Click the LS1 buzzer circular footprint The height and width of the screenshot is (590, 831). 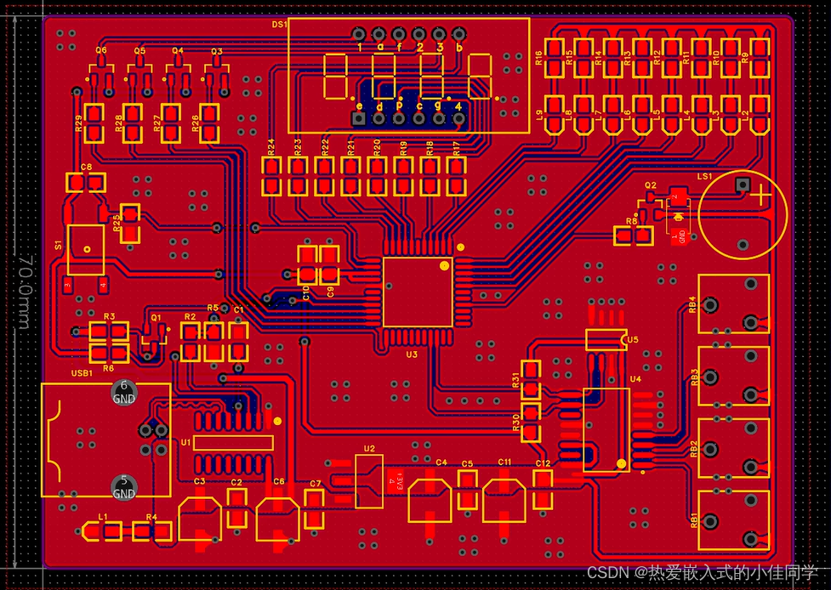pyautogui.click(x=743, y=214)
